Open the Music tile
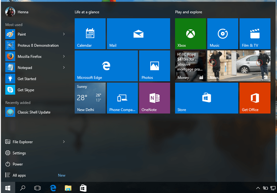The image size is (277, 193). 223,34
